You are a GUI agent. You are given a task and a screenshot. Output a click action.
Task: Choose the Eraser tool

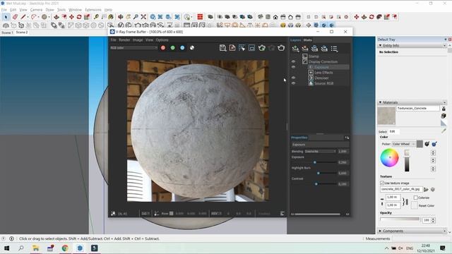(x=15, y=17)
